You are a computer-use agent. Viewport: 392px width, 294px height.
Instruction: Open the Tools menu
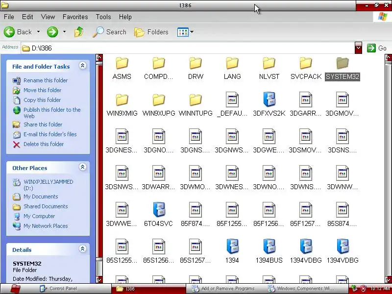coord(103,17)
